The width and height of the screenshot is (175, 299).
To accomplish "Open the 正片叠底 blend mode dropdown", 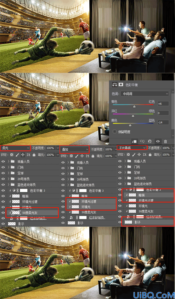I will [132, 148].
